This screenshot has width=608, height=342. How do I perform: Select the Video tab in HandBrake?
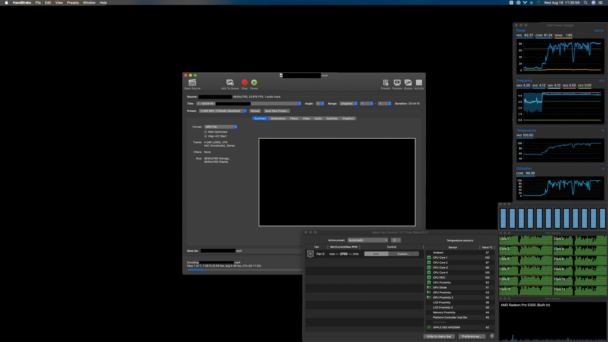coord(306,118)
